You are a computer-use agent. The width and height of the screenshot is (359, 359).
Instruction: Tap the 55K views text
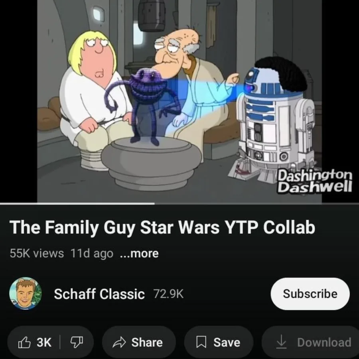click(x=37, y=253)
